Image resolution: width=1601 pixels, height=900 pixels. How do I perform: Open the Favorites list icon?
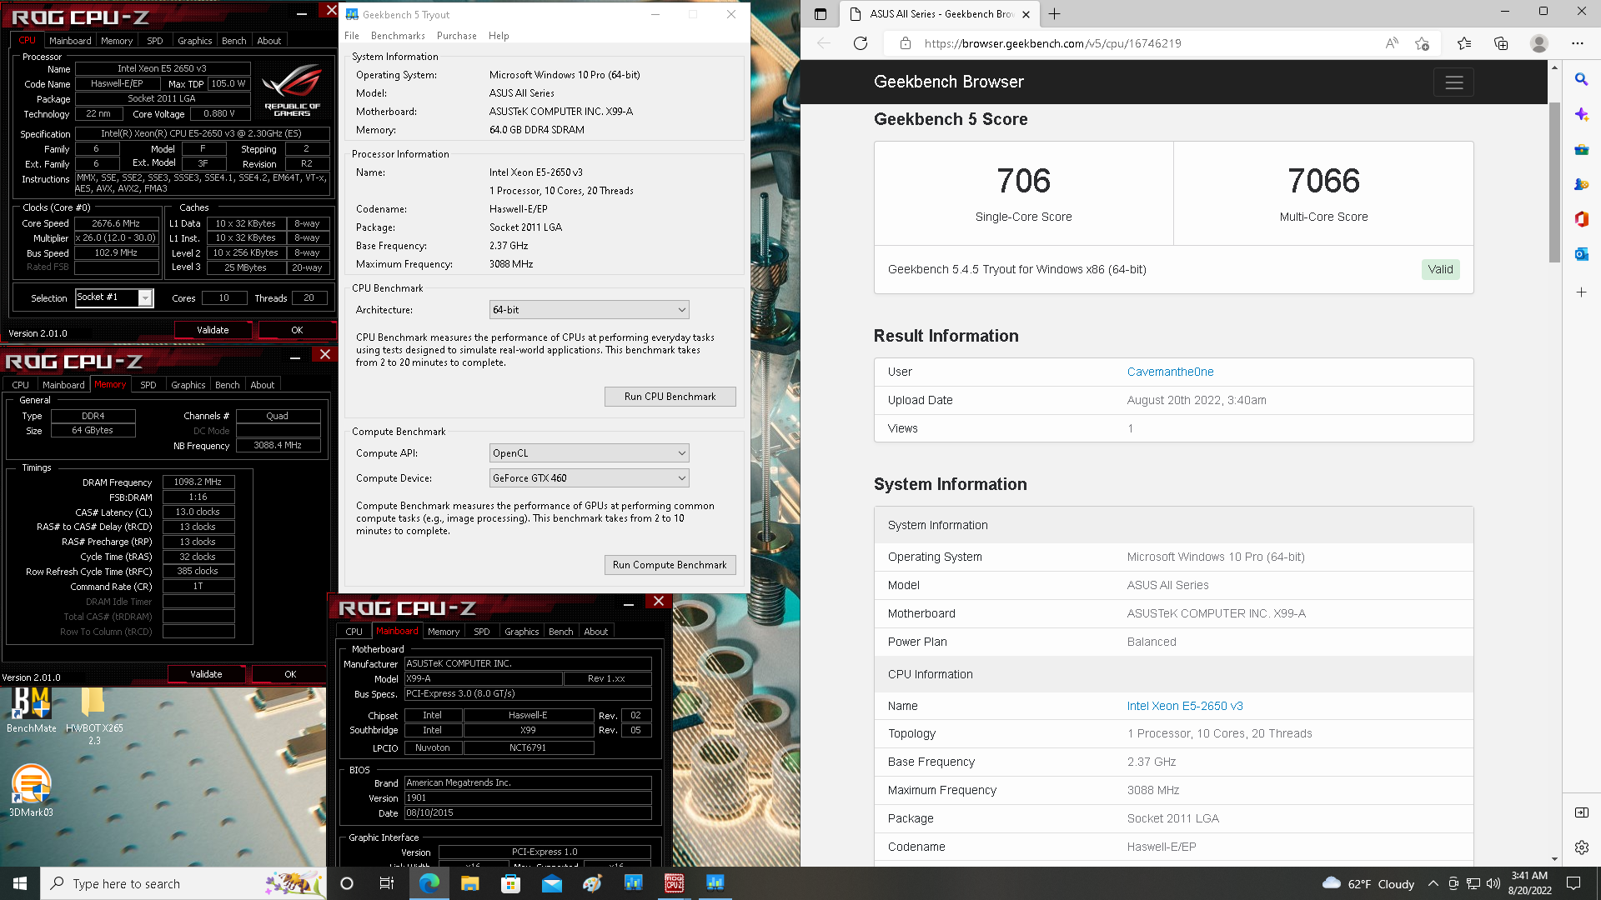point(1464,43)
